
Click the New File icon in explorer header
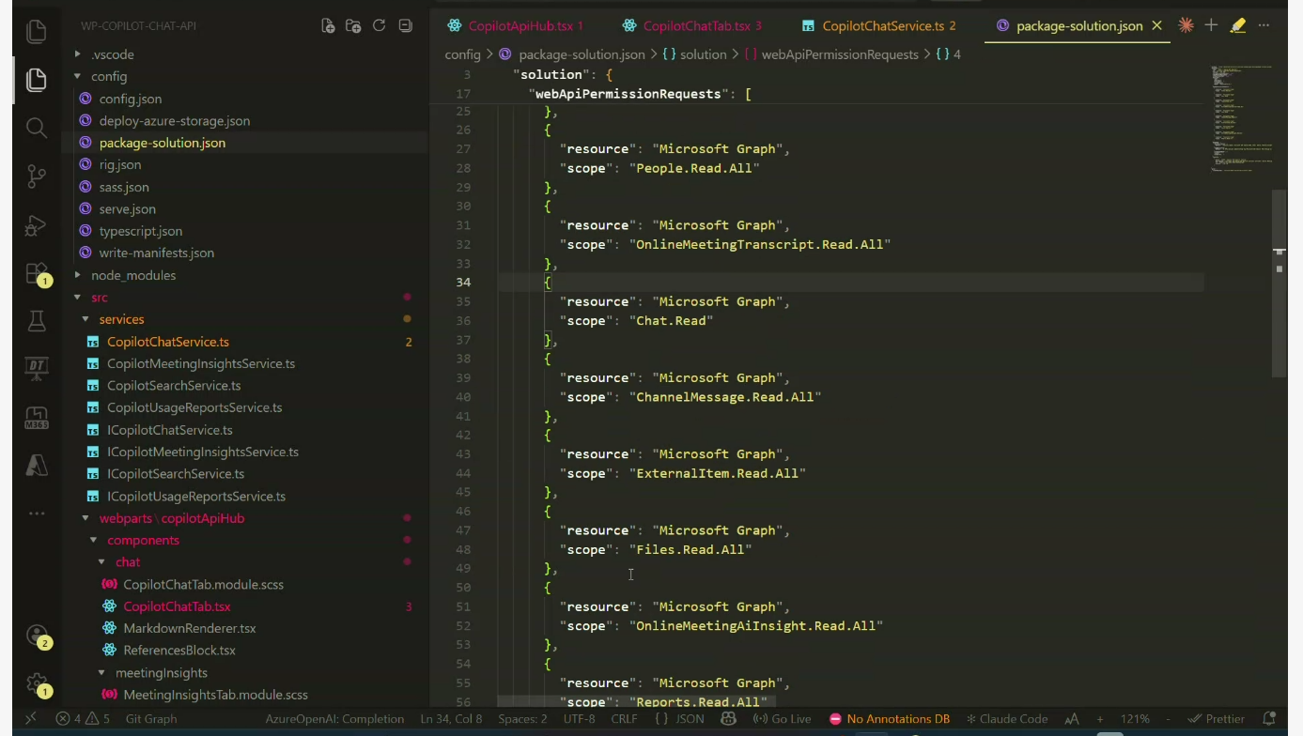coord(328,26)
